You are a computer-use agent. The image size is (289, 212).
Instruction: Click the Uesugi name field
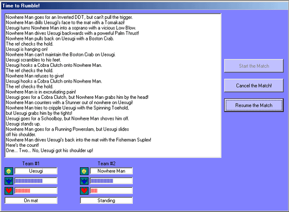pos(36,171)
